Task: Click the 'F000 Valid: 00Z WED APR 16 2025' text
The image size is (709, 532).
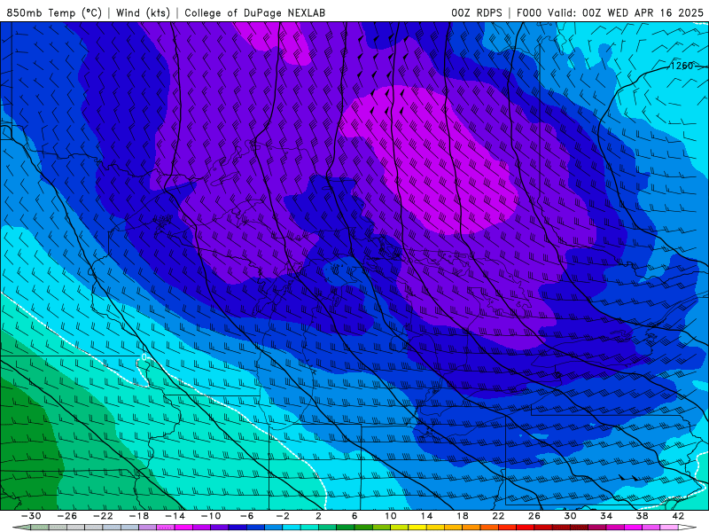Action: 610,12
